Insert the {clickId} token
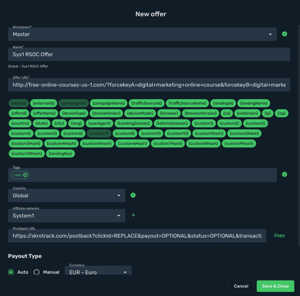The width and height of the screenshot is (300, 296). coord(19,103)
